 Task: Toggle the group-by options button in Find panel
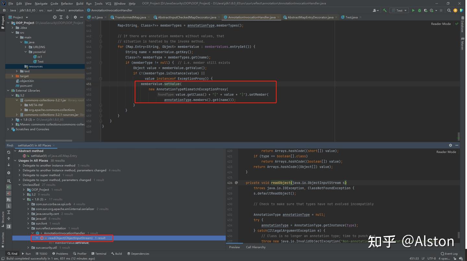click(x=9, y=181)
